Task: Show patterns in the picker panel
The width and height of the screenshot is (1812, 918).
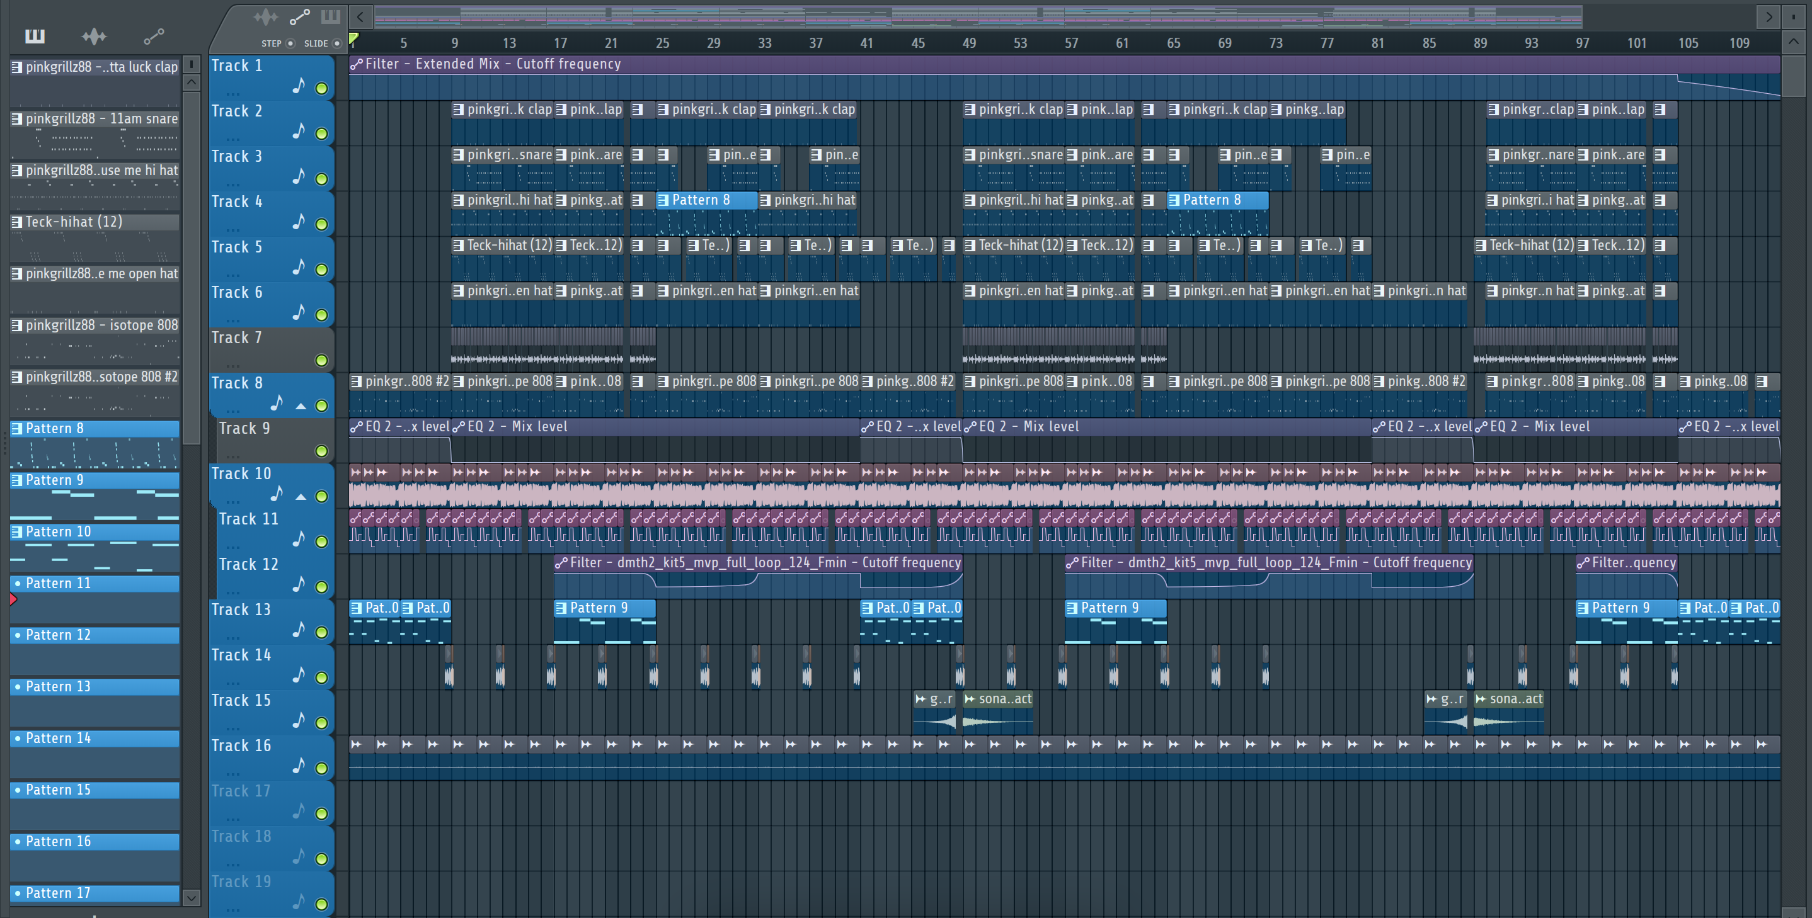Action: point(35,36)
